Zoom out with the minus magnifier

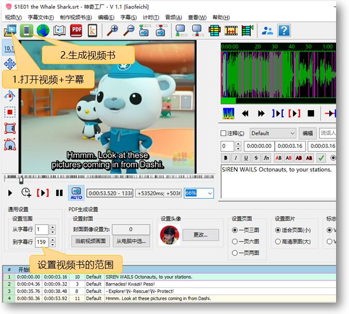coord(129,31)
